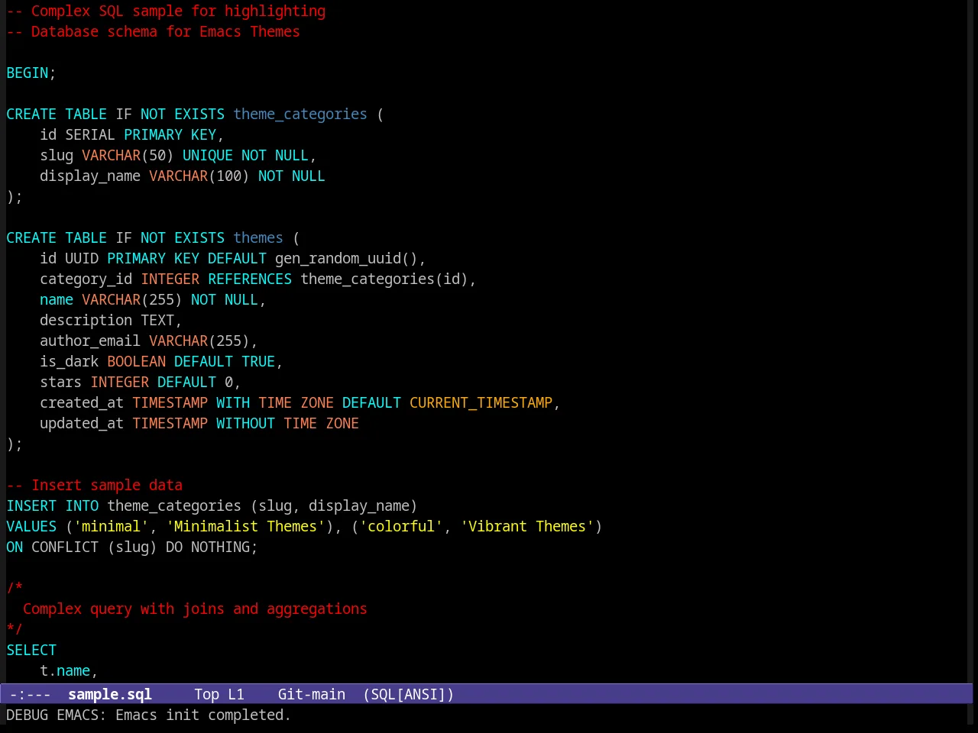Click the Git-main version control indicator
Screen dimensions: 978x733
click(312, 694)
